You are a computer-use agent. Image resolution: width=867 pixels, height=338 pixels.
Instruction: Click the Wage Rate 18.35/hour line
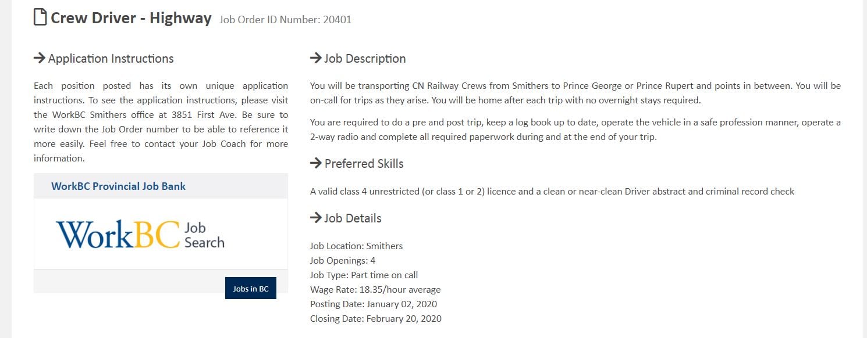[375, 289]
